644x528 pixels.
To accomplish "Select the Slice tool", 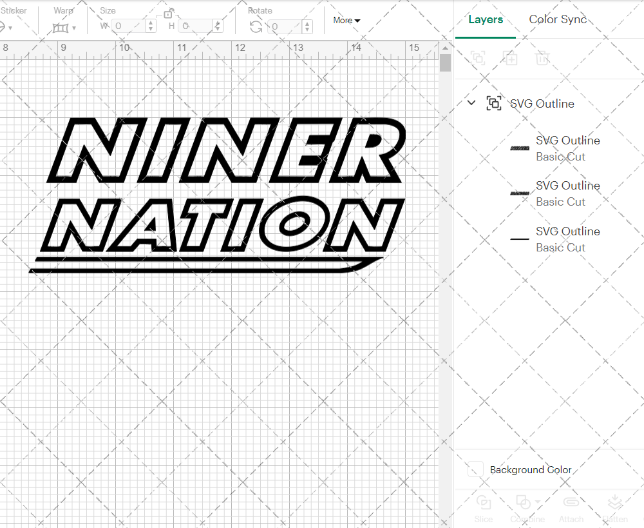I will click(484, 509).
